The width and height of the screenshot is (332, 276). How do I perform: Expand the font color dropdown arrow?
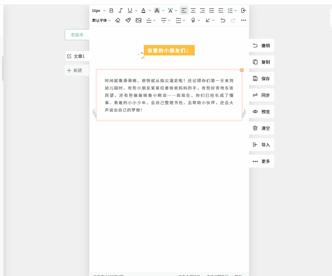150,10
